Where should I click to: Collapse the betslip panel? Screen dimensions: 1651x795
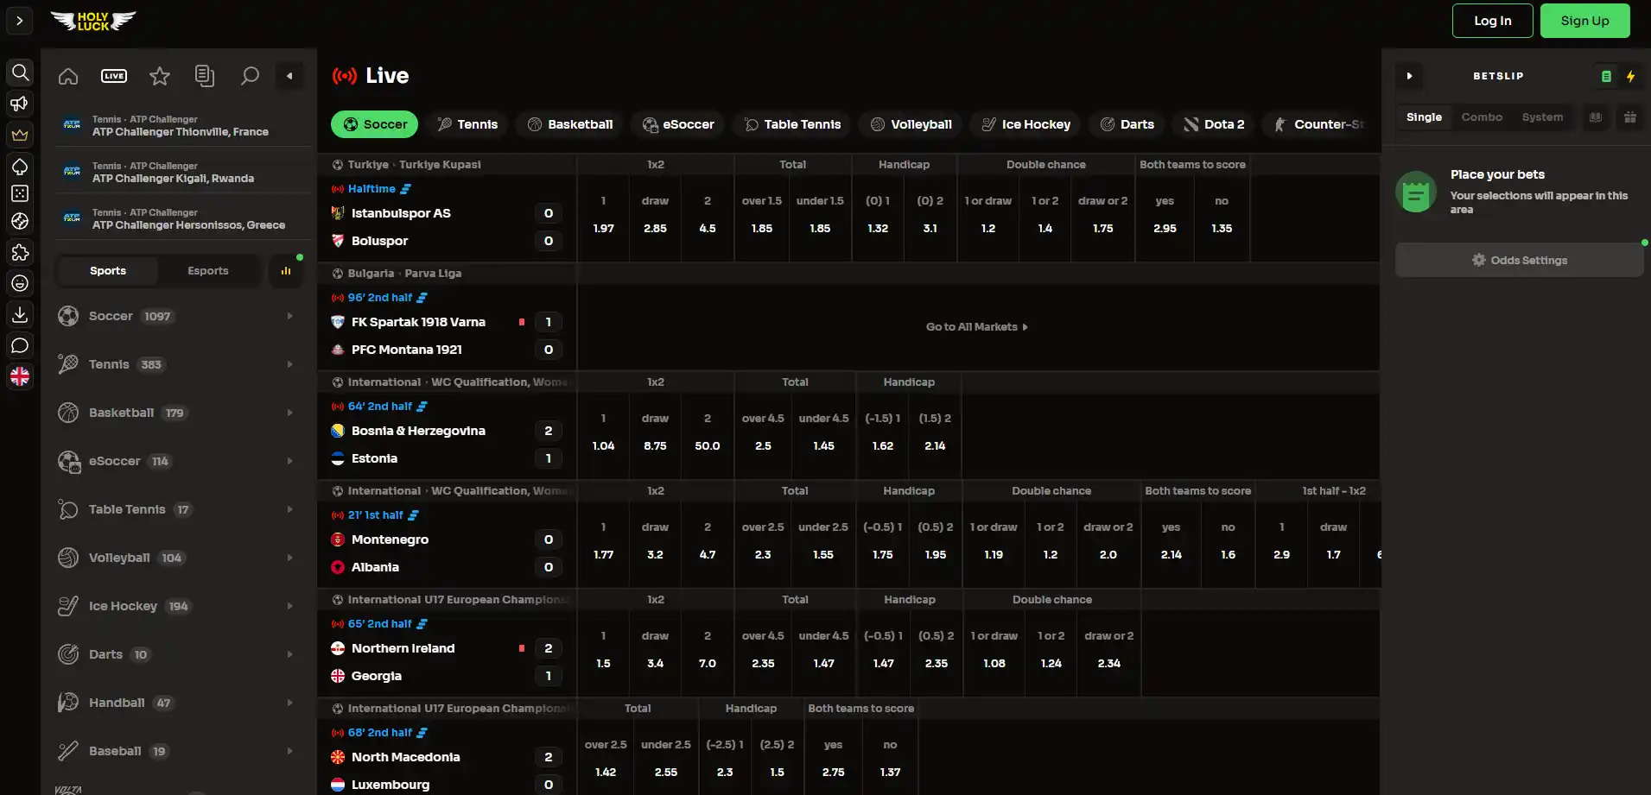click(x=1409, y=76)
